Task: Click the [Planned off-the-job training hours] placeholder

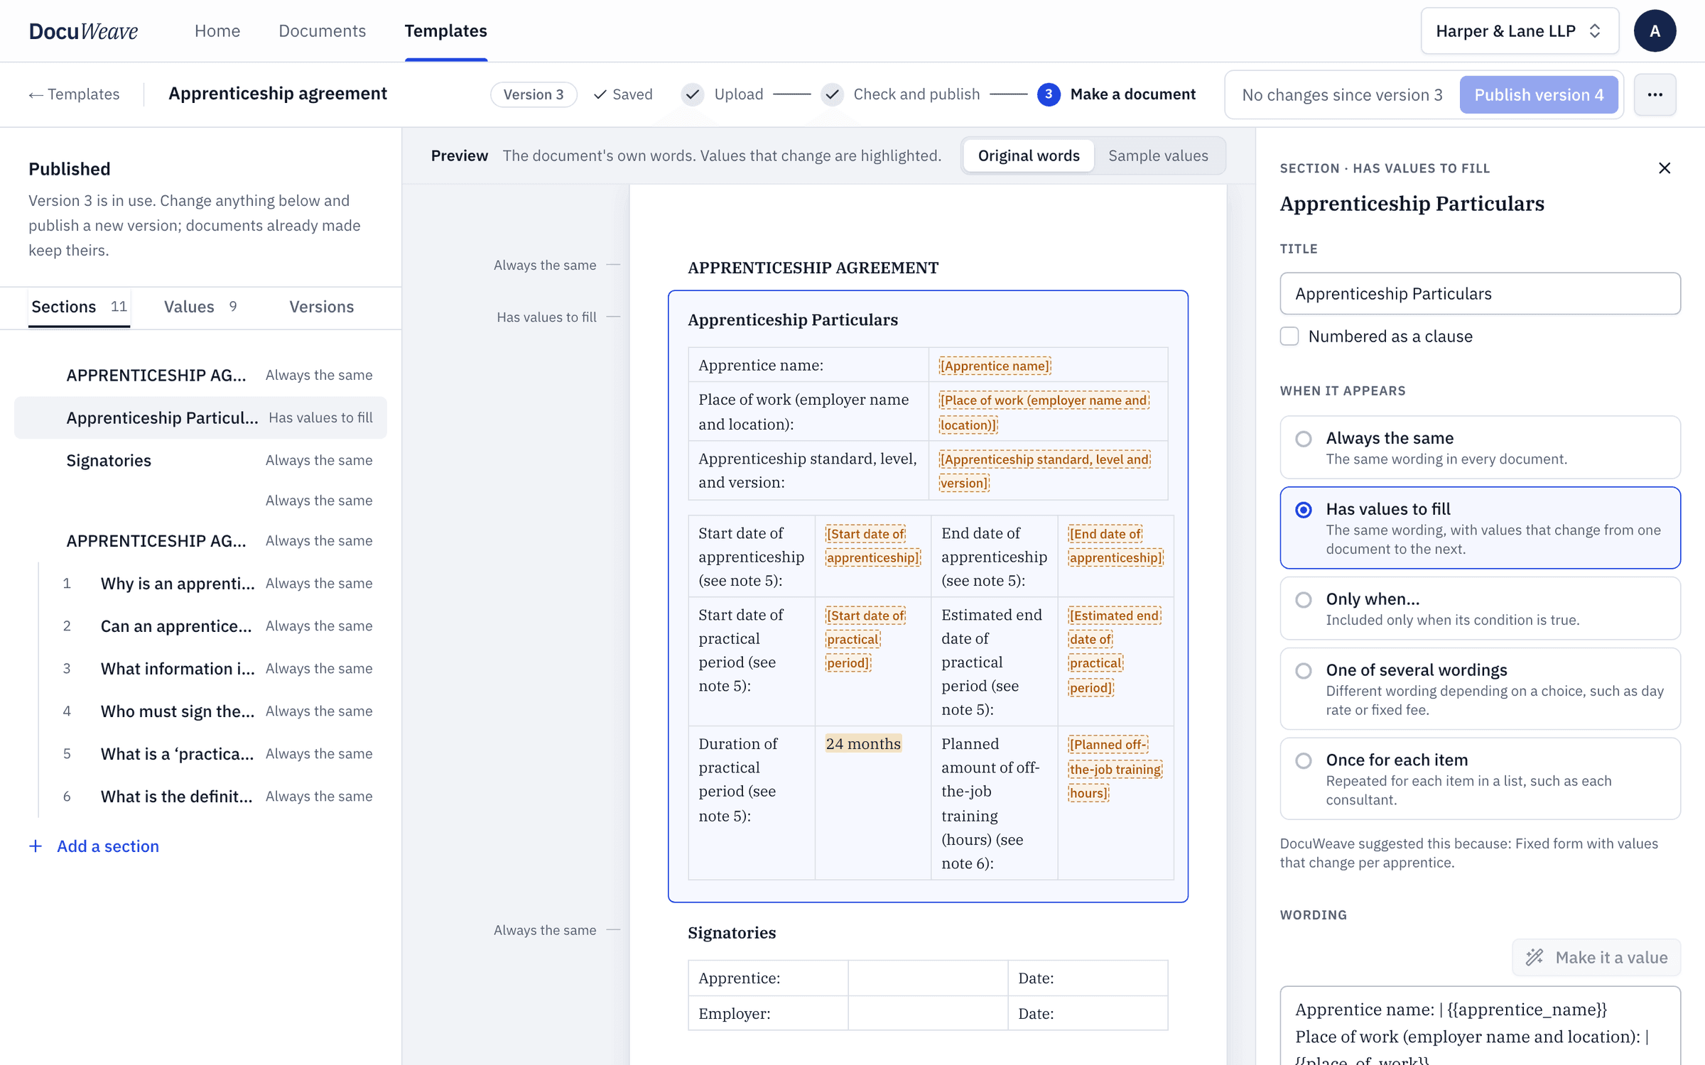Action: [1115, 769]
